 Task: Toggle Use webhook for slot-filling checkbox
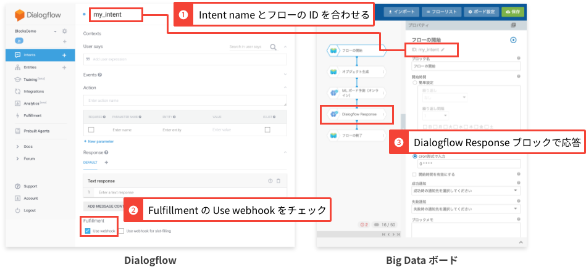[x=121, y=231]
